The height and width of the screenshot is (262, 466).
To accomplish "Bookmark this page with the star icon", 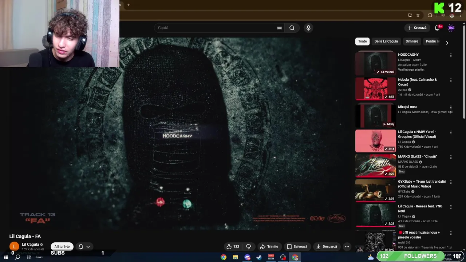I will click(418, 15).
